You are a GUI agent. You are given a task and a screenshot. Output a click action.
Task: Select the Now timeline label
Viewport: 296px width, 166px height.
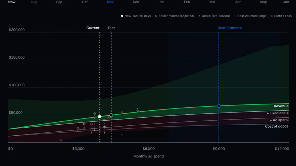[x=12, y=2]
